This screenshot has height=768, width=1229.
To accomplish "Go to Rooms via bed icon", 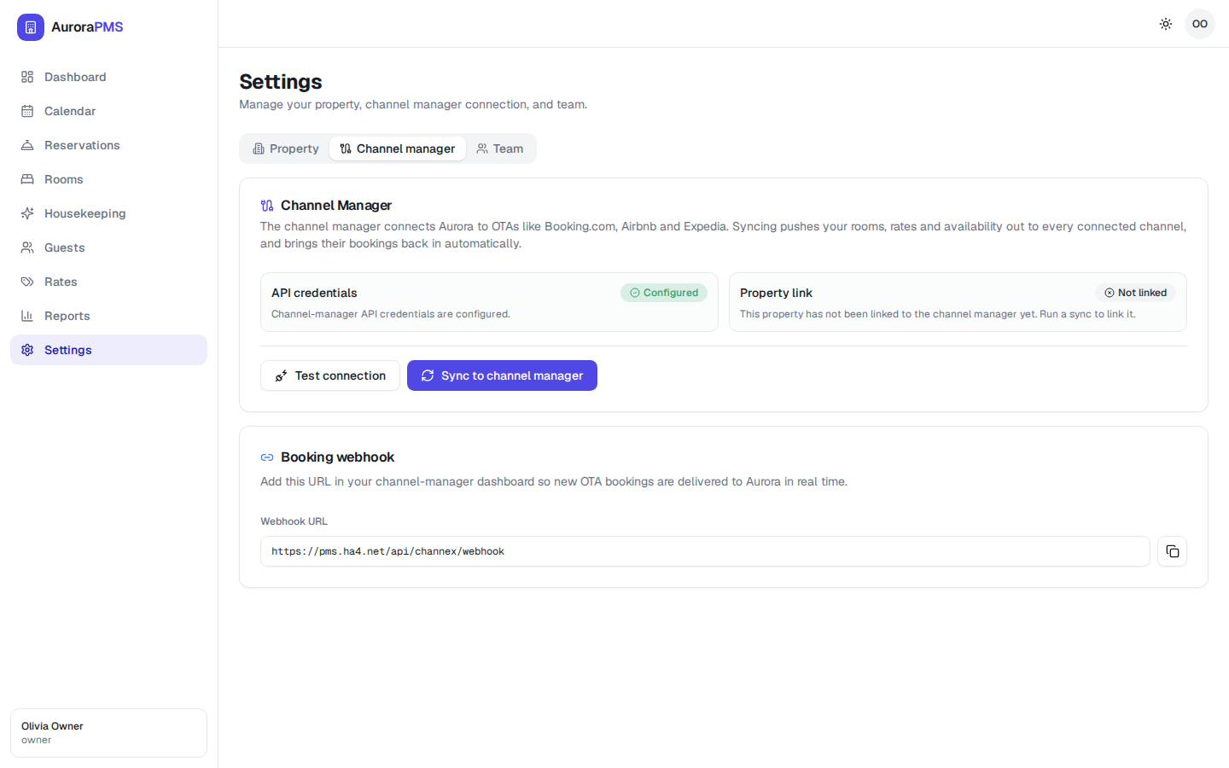I will 27,179.
